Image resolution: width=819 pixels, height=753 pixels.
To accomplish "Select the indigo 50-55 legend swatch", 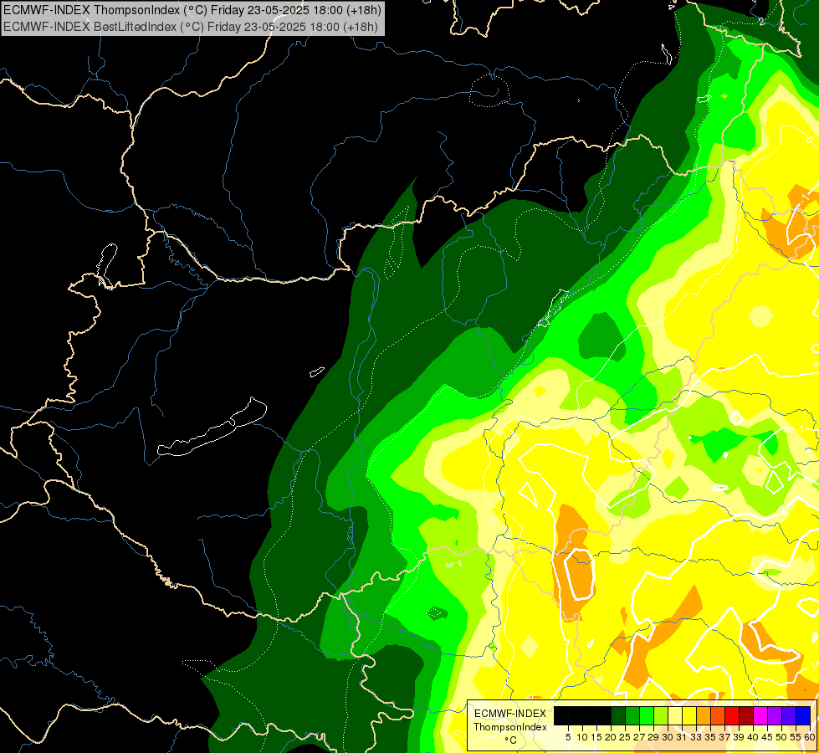I will (x=789, y=715).
